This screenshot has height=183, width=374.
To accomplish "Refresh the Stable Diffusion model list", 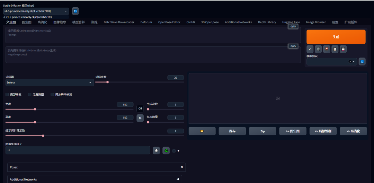I will pos(75,11).
